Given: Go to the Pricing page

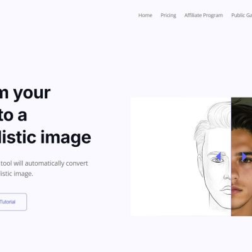Looking at the screenshot, I should pyautogui.click(x=168, y=15).
